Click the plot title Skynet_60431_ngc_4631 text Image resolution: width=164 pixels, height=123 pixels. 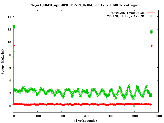click(x=85, y=5)
